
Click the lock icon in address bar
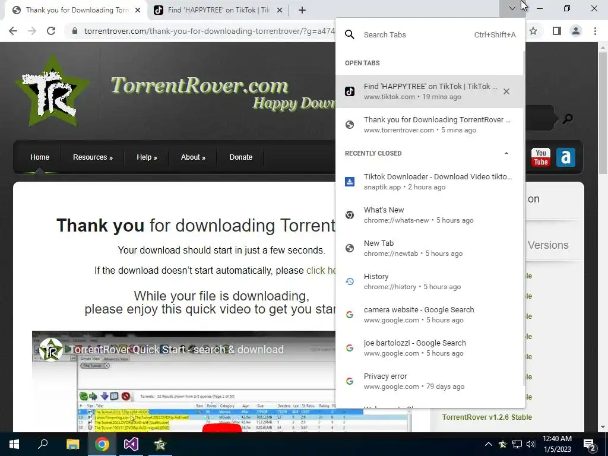coord(75,31)
